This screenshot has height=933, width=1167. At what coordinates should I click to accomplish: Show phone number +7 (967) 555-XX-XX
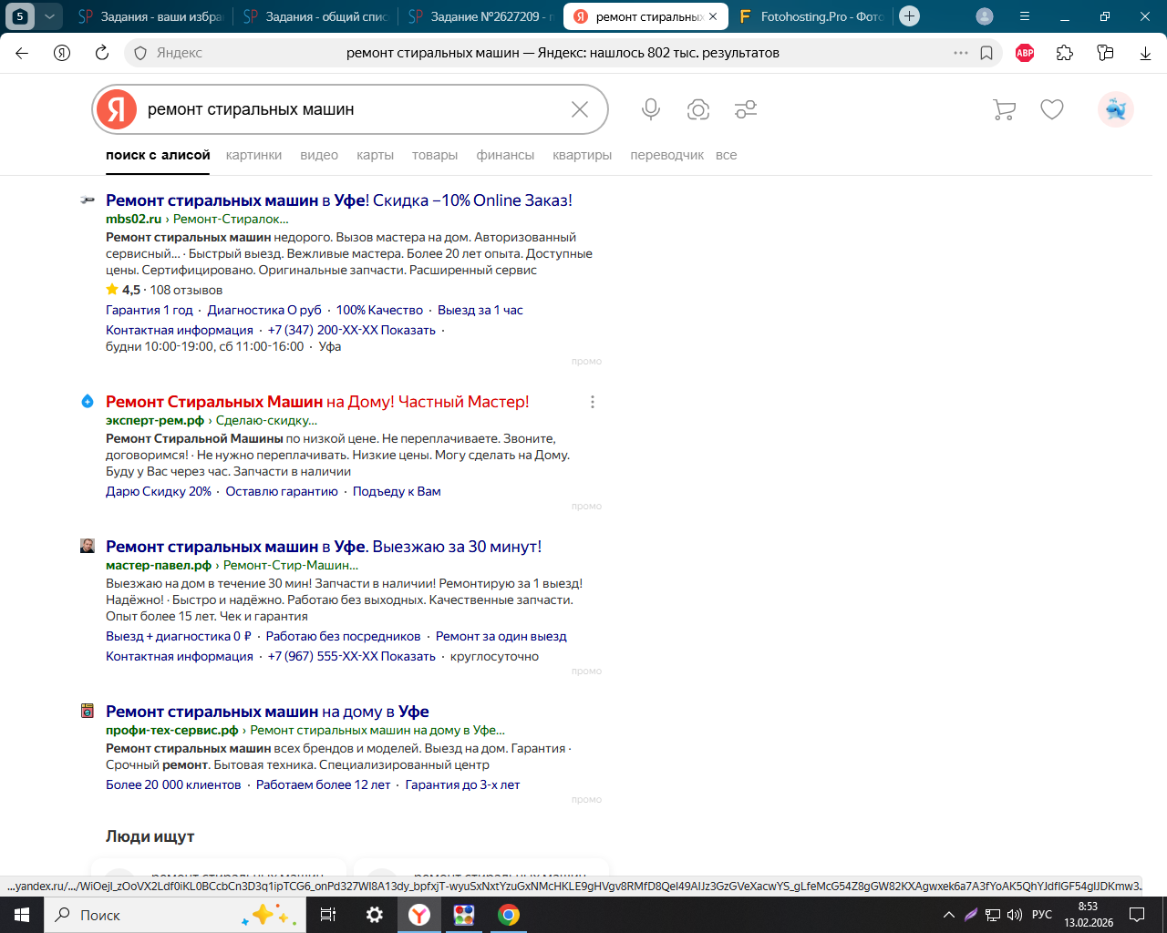click(x=352, y=656)
